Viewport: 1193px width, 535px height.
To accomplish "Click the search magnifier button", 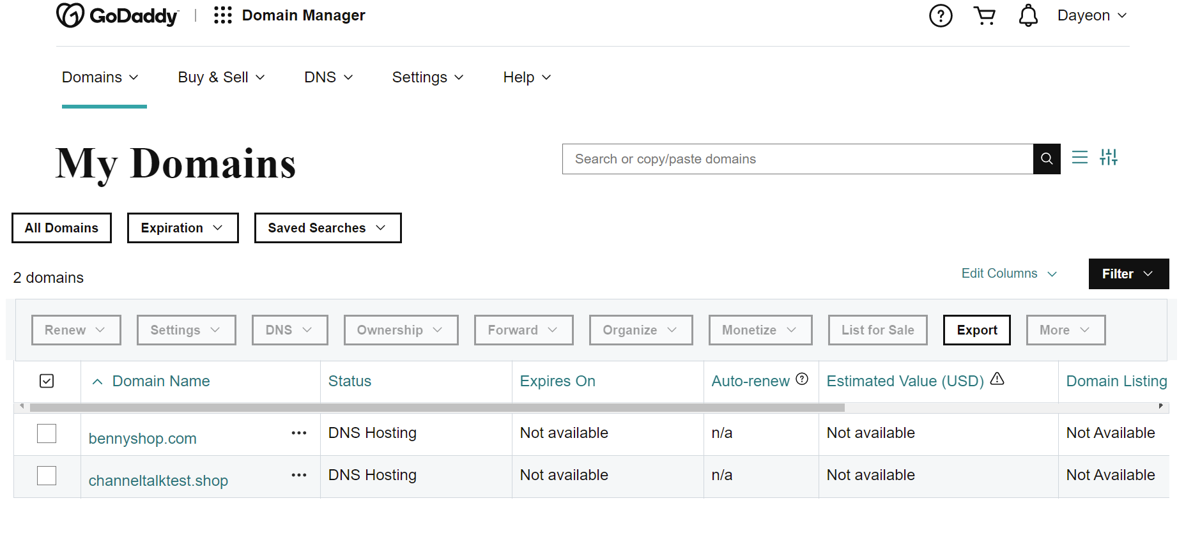I will click(1047, 159).
